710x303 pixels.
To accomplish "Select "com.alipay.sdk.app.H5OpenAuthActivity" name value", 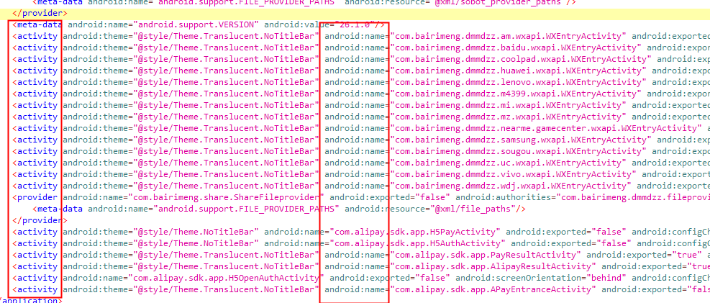I will (227, 278).
